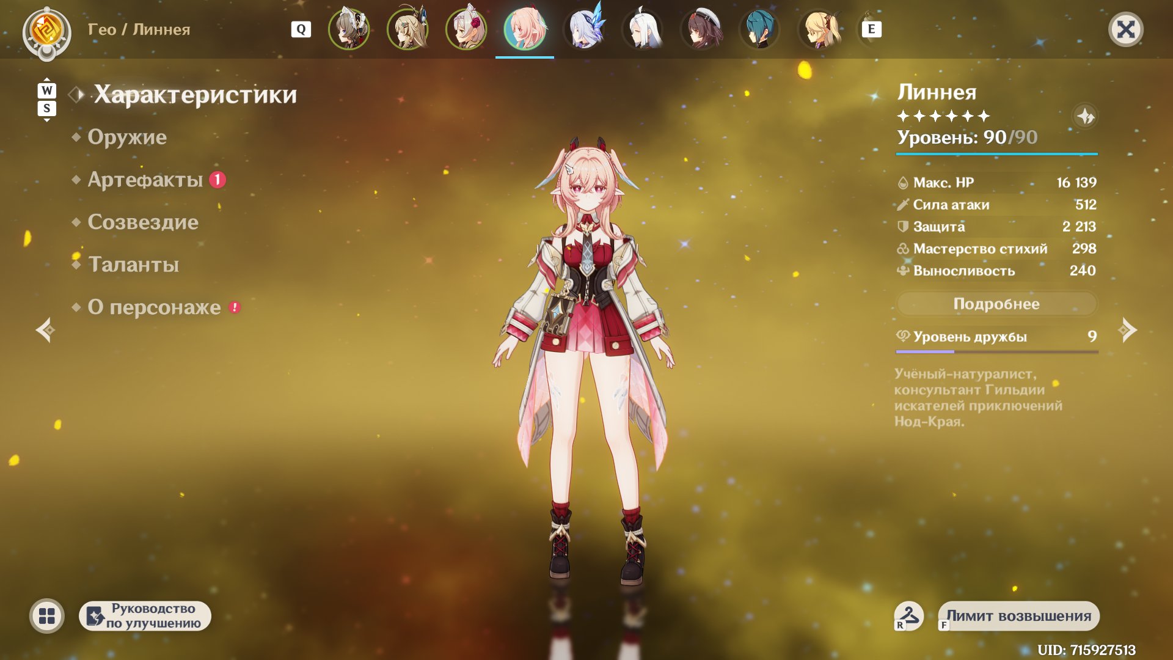1173x660 pixels.
Task: Open Руководство по улучшению guide
Action: 145,616
